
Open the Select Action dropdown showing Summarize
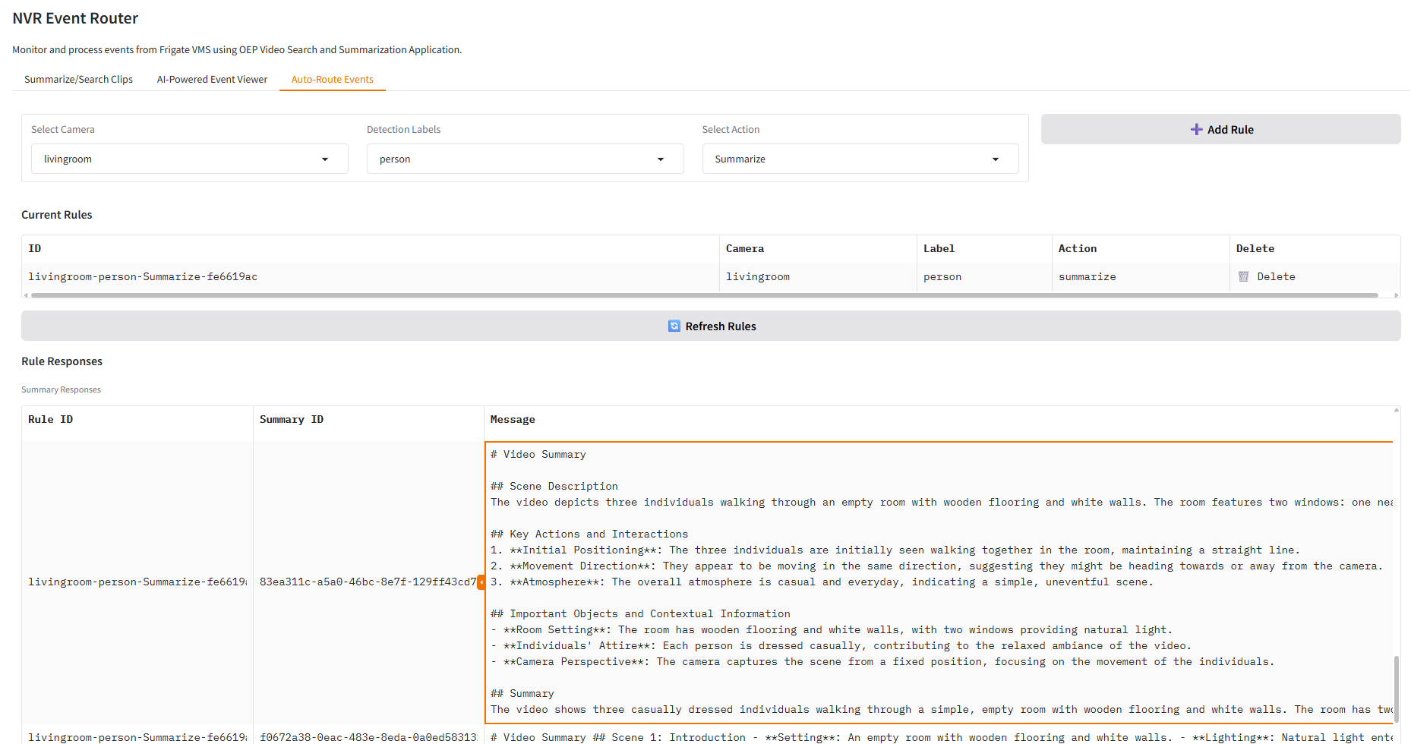pos(860,159)
